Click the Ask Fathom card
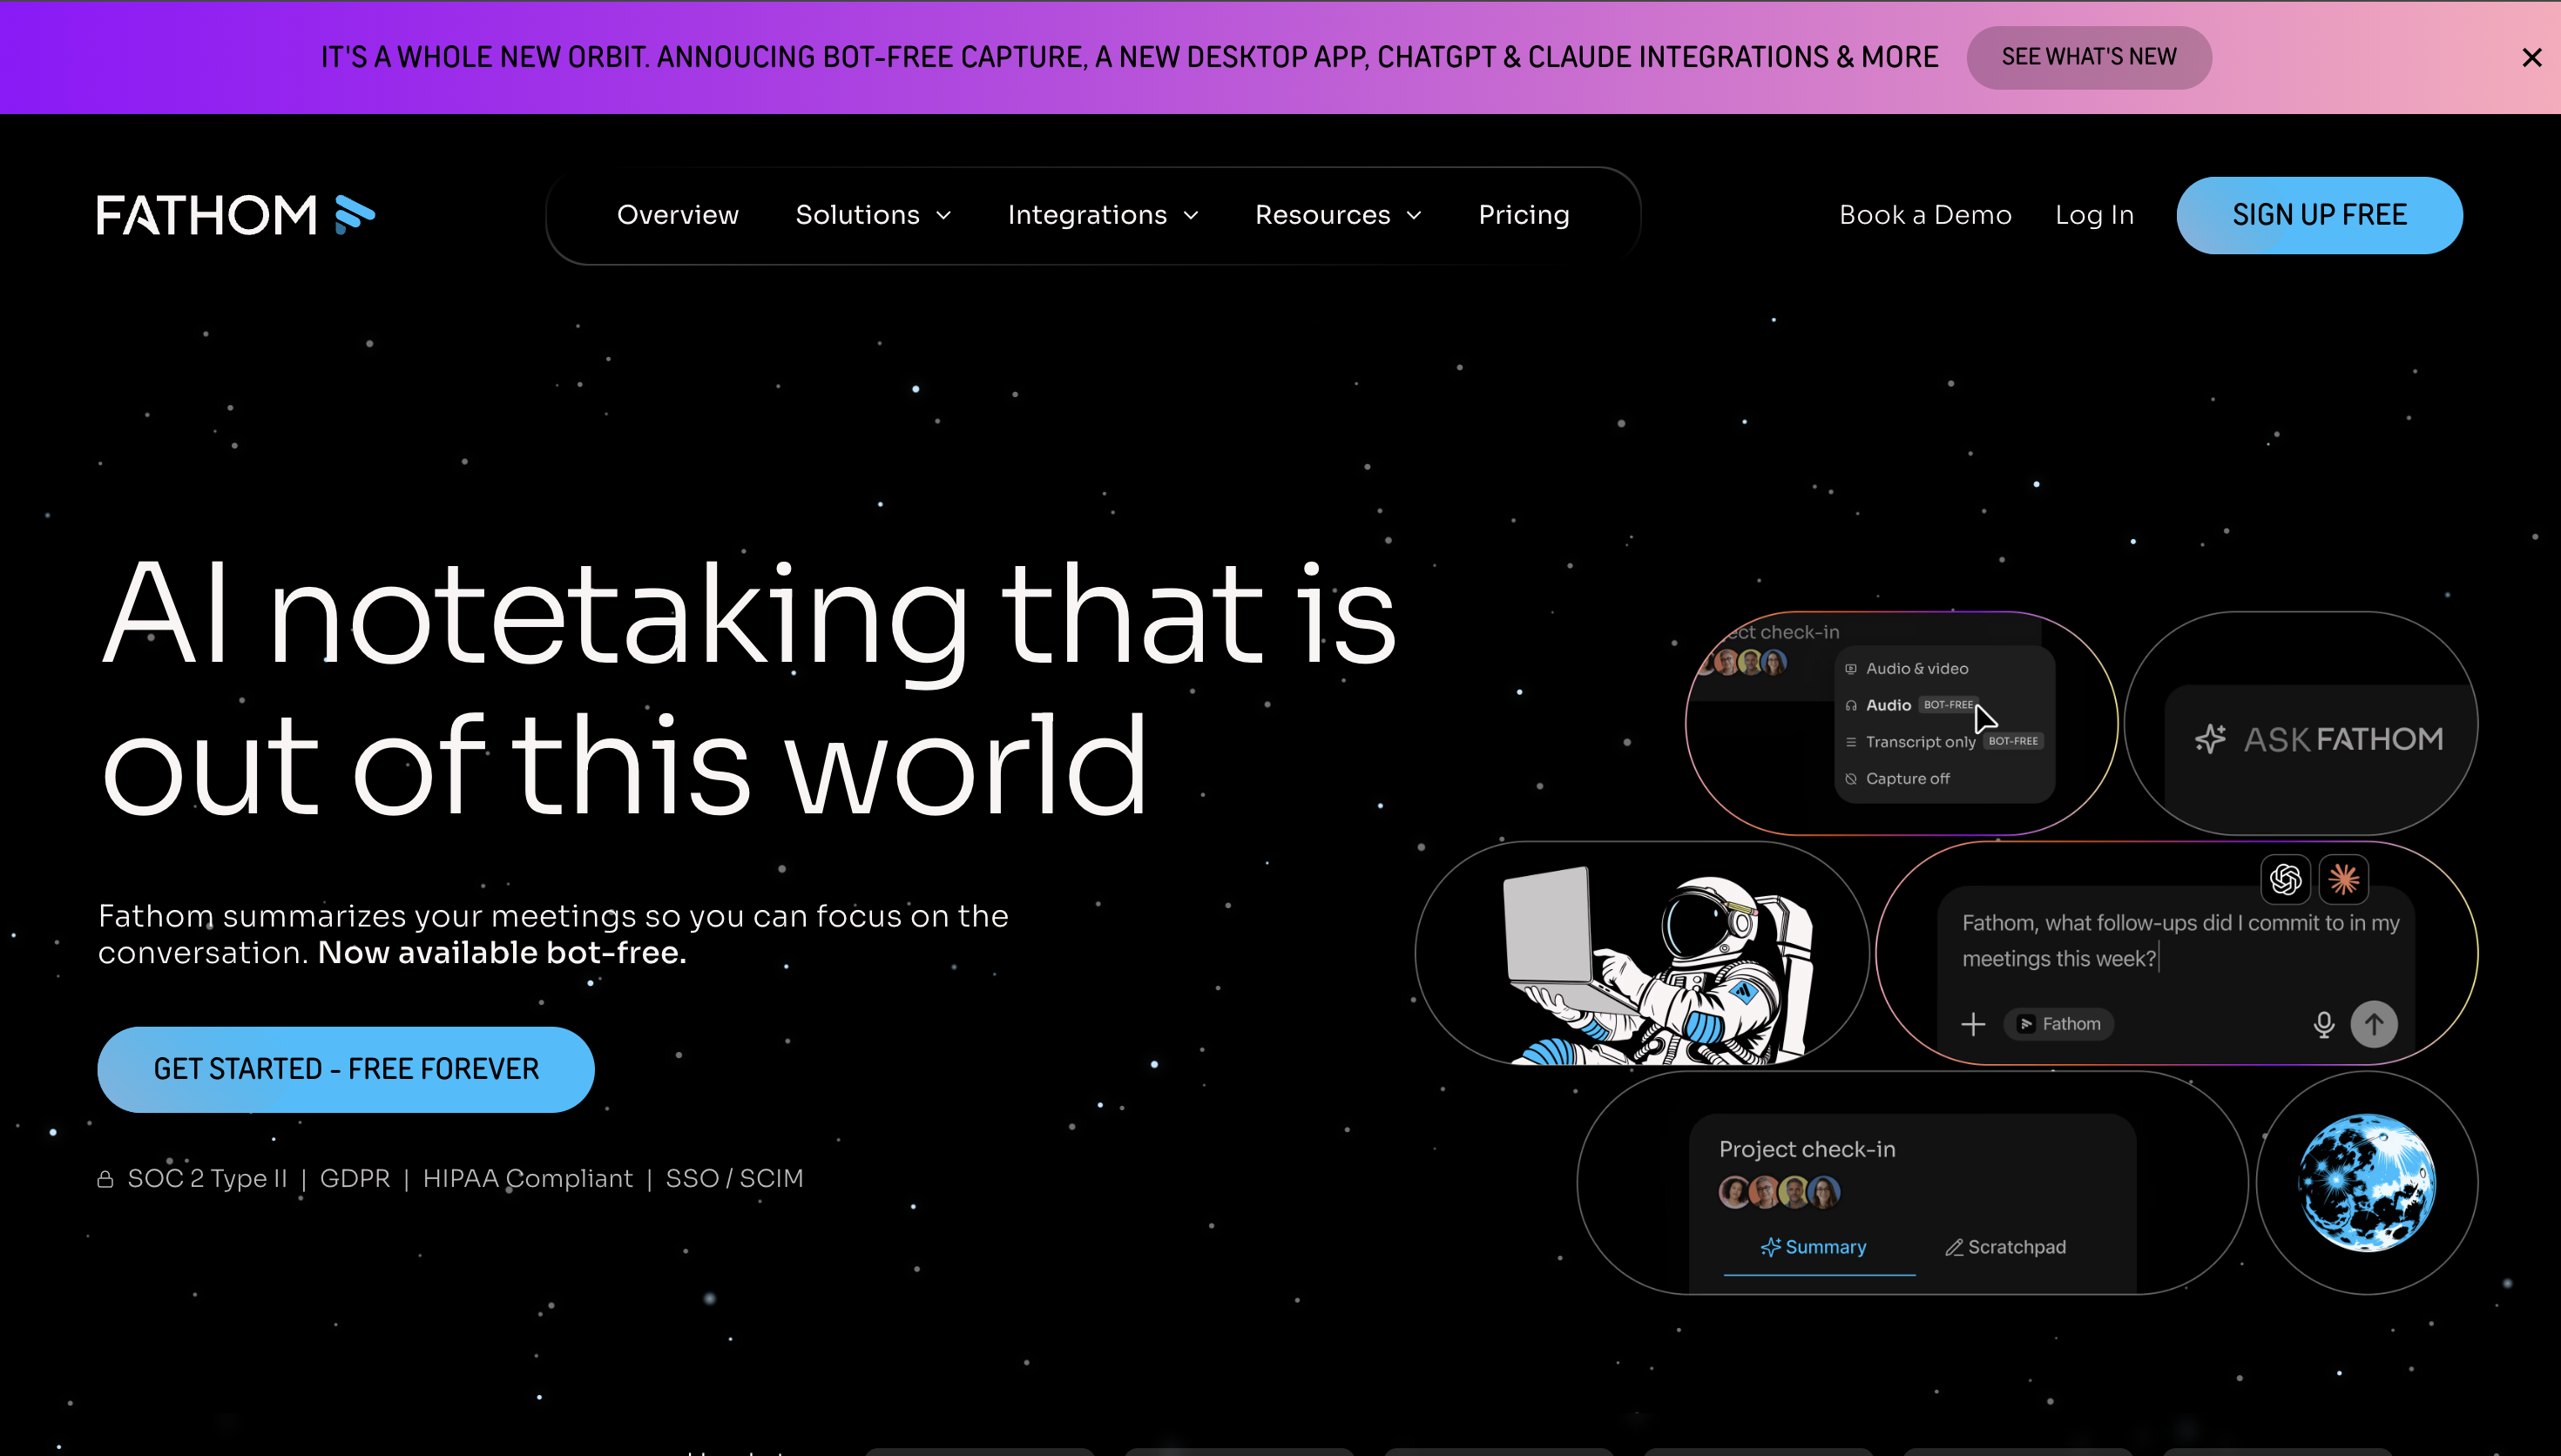The width and height of the screenshot is (2561, 1456). (x=2300, y=723)
